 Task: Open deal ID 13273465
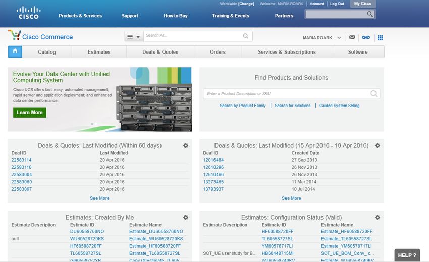(x=213, y=182)
